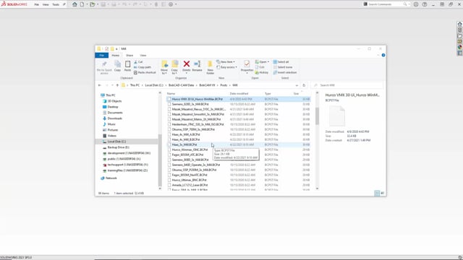Click the Back navigation arrow
Screen dimensions: 463x260
[x=100, y=85]
